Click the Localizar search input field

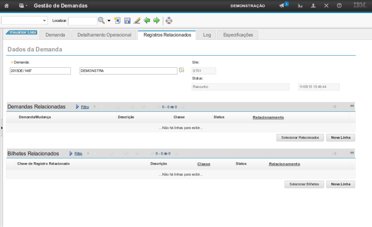[83, 21]
